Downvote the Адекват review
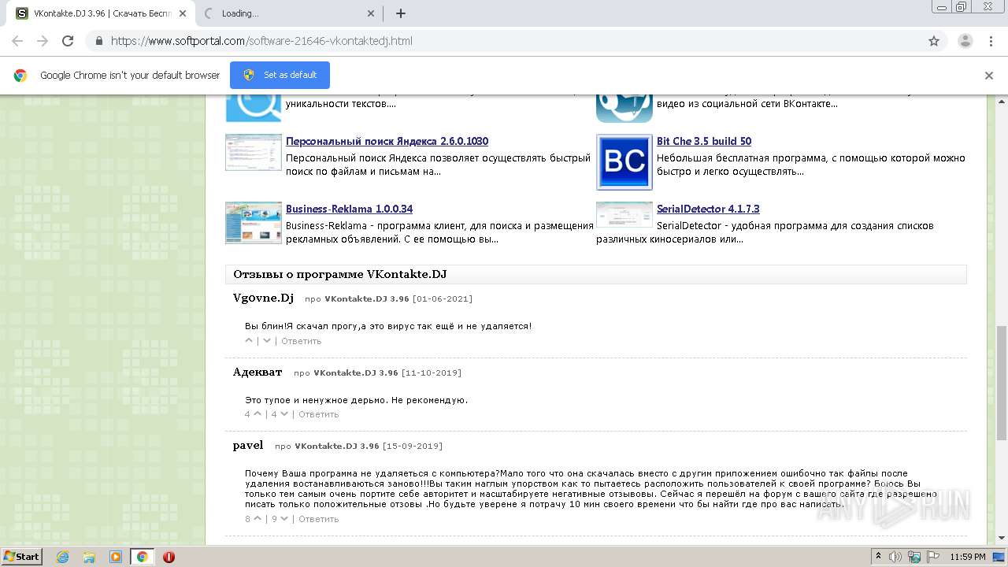The image size is (1008, 567). point(283,414)
